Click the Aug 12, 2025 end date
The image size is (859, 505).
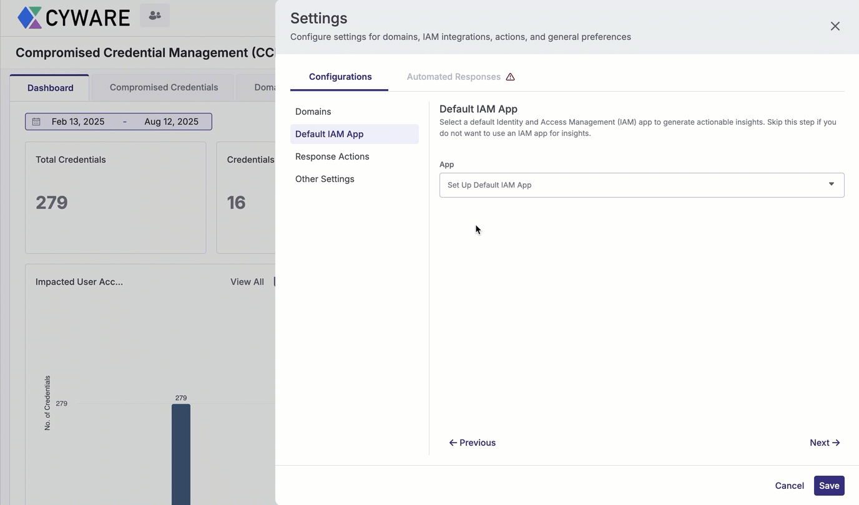tap(171, 122)
